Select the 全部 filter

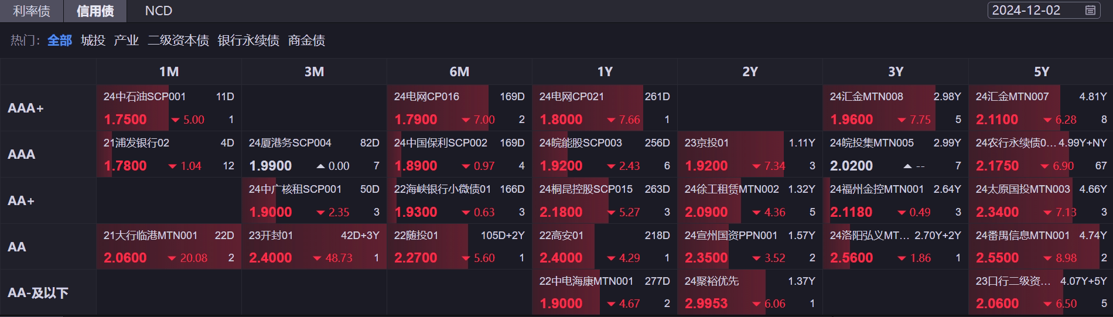(x=60, y=40)
